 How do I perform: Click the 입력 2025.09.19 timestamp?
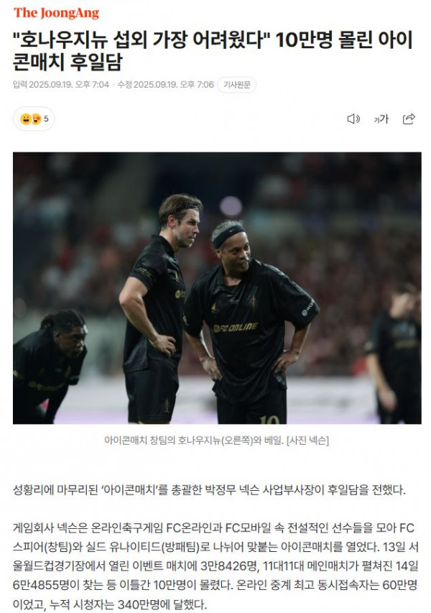coord(61,85)
